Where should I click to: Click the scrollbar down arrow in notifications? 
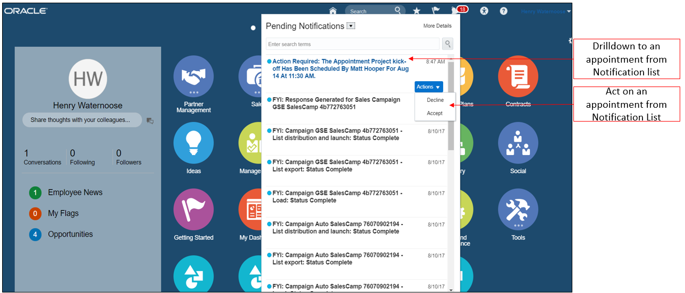[451, 290]
